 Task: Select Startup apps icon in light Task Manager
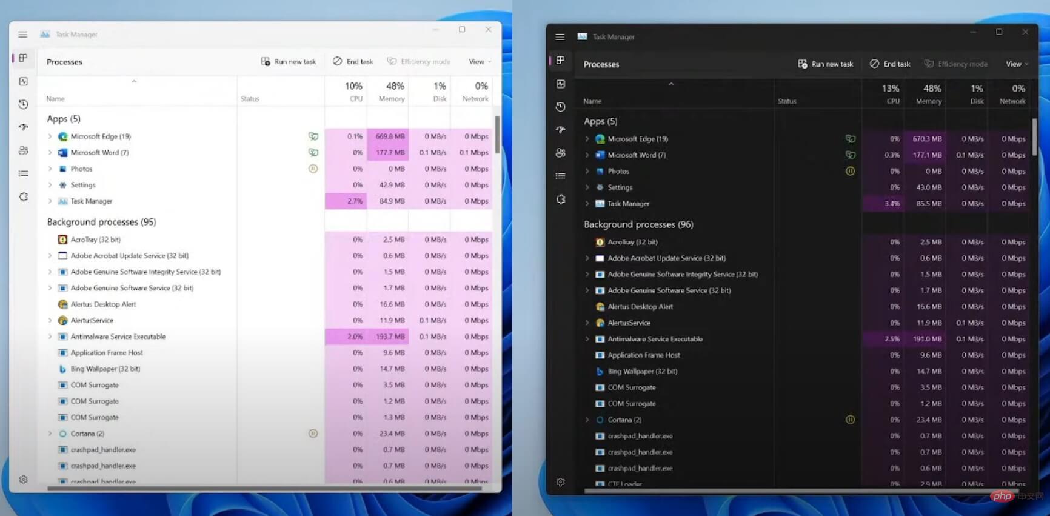23,127
